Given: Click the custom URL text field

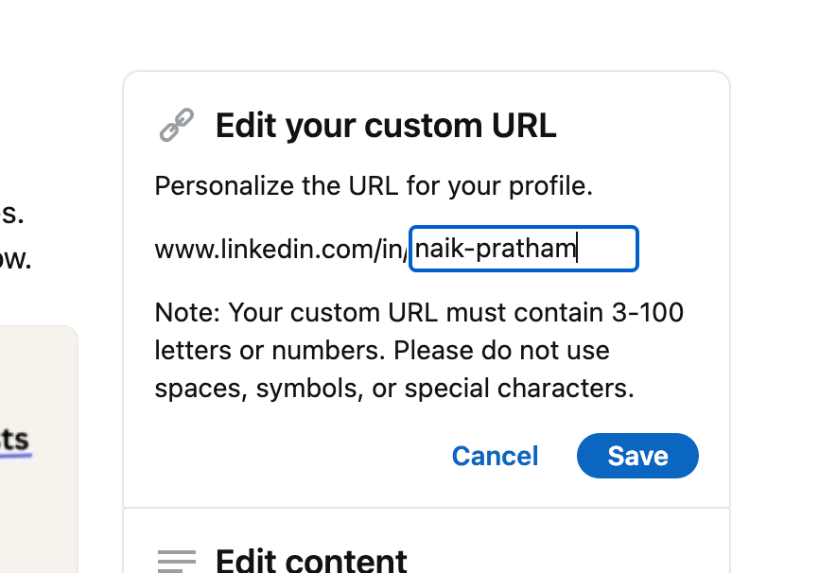Looking at the screenshot, I should click(523, 249).
